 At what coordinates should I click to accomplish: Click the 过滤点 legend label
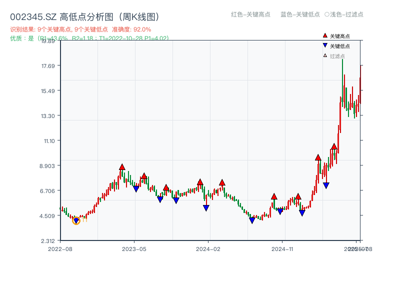click(337, 56)
